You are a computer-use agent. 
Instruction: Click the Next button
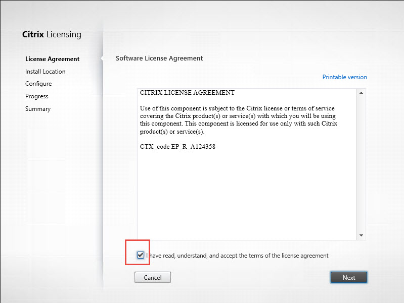click(x=349, y=278)
